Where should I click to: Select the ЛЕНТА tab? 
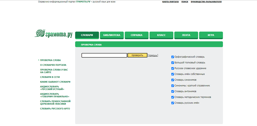186,35
